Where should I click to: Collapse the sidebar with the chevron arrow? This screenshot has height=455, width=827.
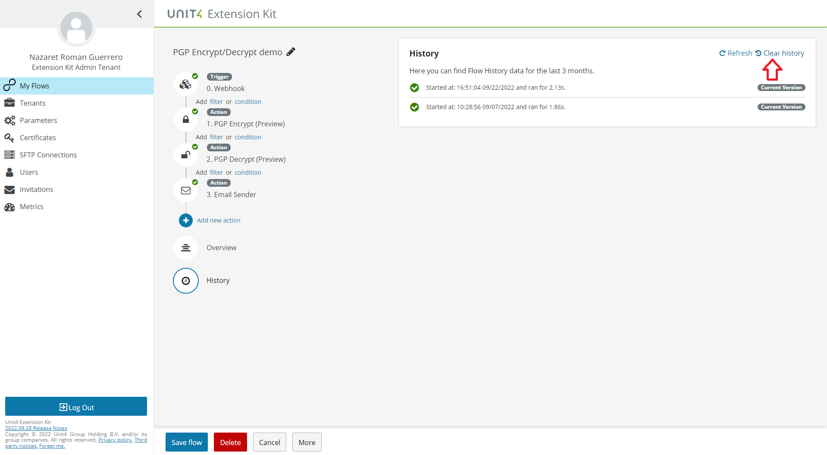tap(139, 14)
